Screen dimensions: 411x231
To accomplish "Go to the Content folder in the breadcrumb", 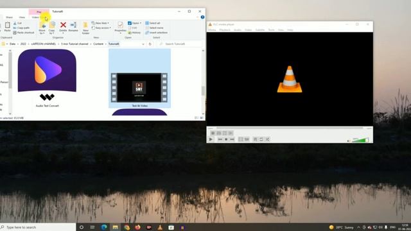I will click(x=98, y=44).
